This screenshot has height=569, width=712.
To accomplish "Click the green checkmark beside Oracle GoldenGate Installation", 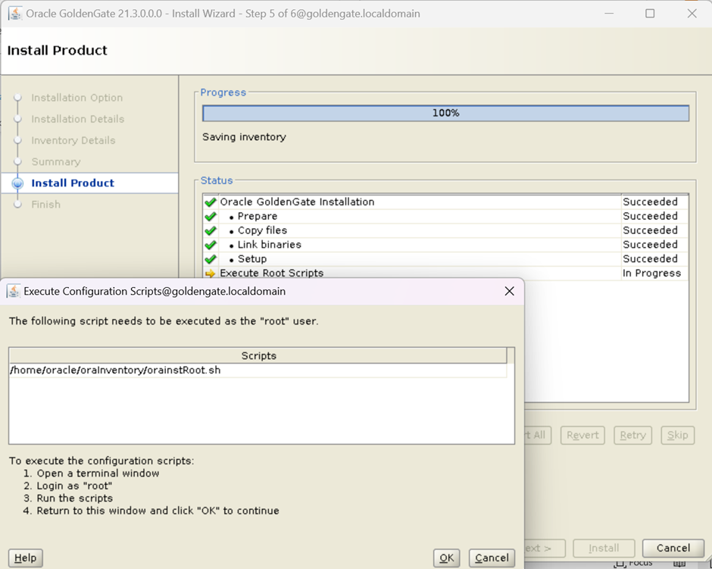I will pyautogui.click(x=211, y=202).
